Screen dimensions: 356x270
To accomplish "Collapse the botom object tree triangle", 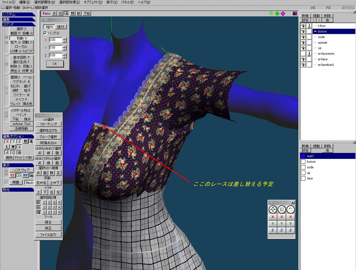I will coord(315,31).
